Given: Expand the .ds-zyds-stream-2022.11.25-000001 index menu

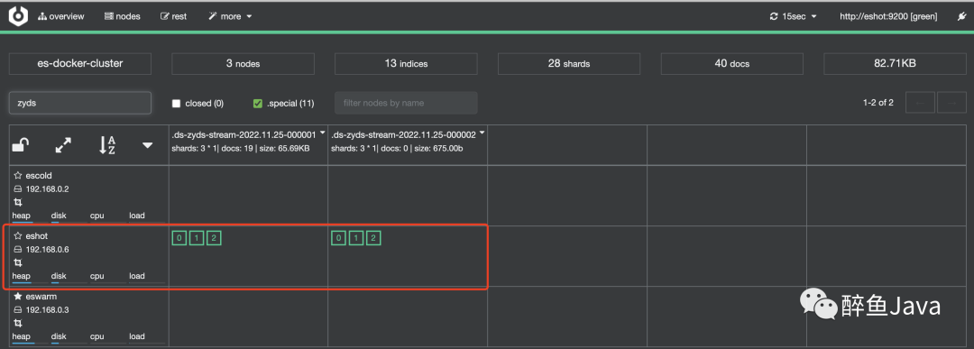Looking at the screenshot, I should coord(322,133).
